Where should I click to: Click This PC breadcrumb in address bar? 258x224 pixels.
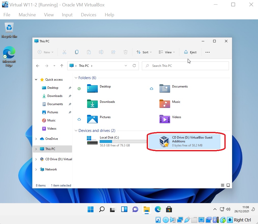click(84, 66)
